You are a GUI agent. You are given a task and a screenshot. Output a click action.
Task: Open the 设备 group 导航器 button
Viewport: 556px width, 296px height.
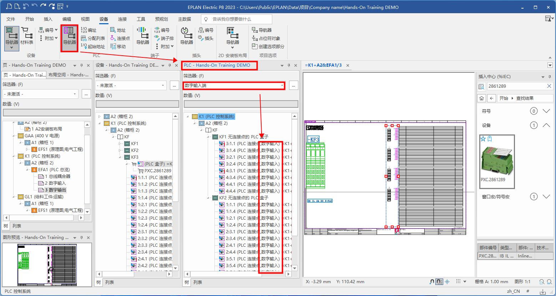pos(12,38)
